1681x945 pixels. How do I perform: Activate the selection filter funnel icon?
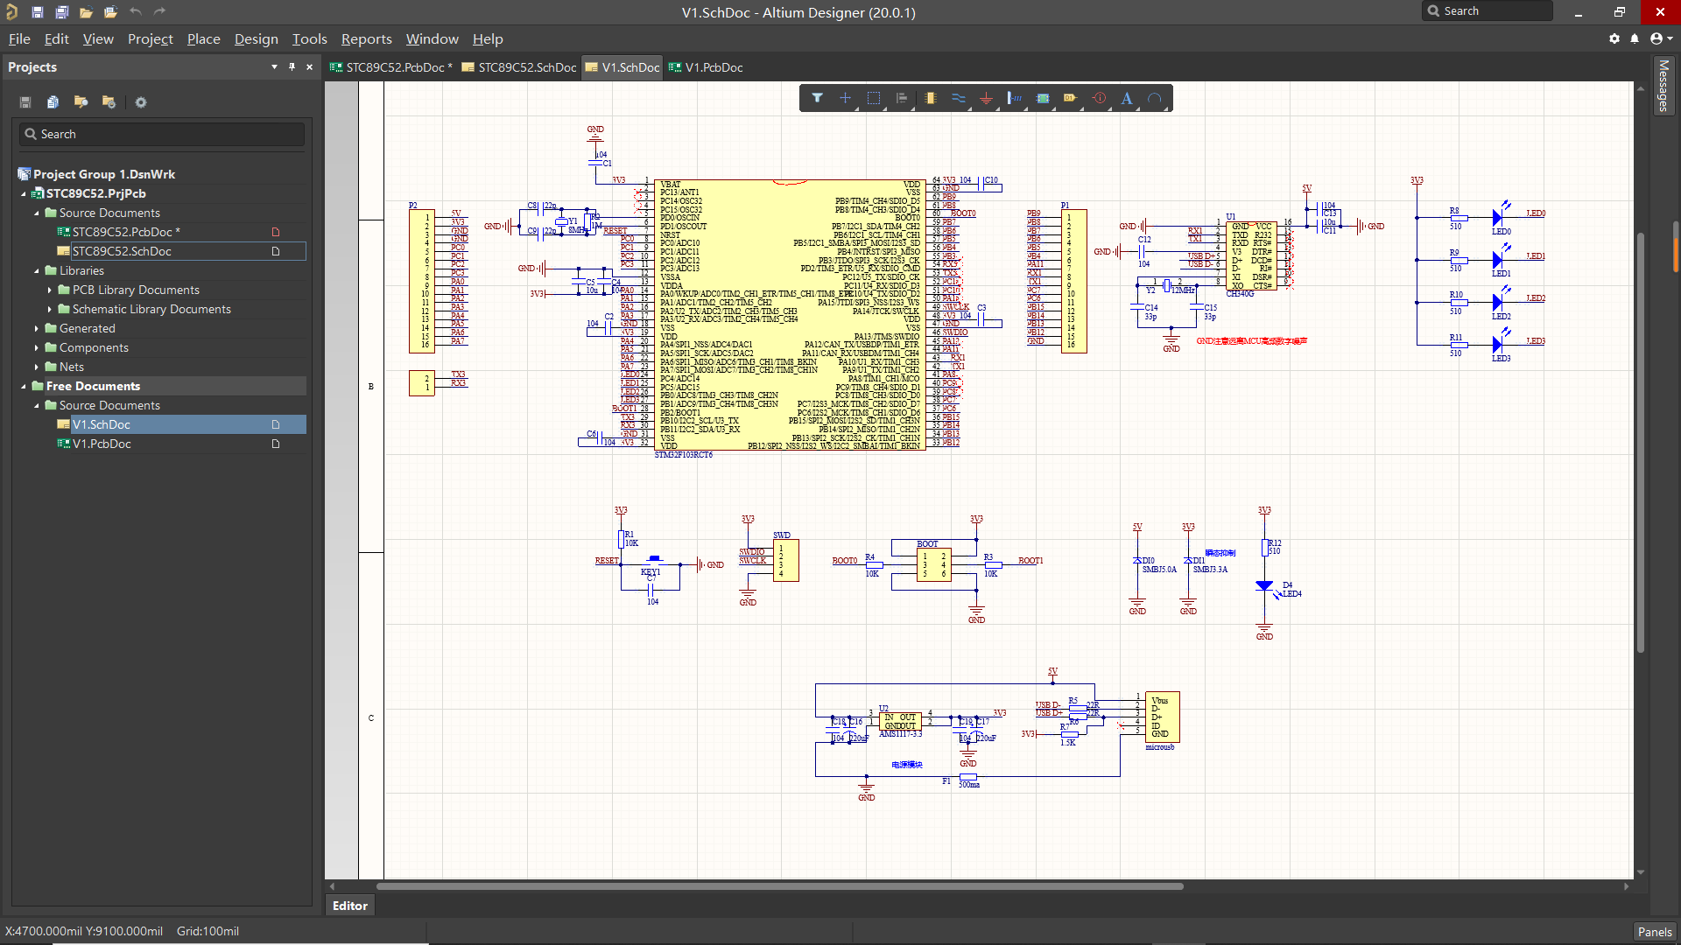click(x=817, y=99)
